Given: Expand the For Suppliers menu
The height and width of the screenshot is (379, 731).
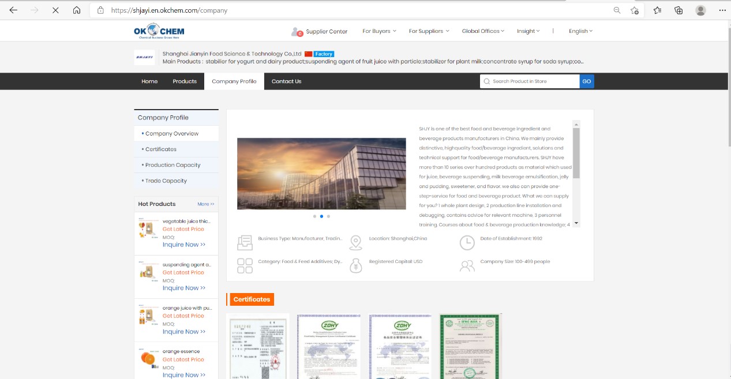Looking at the screenshot, I should (429, 31).
